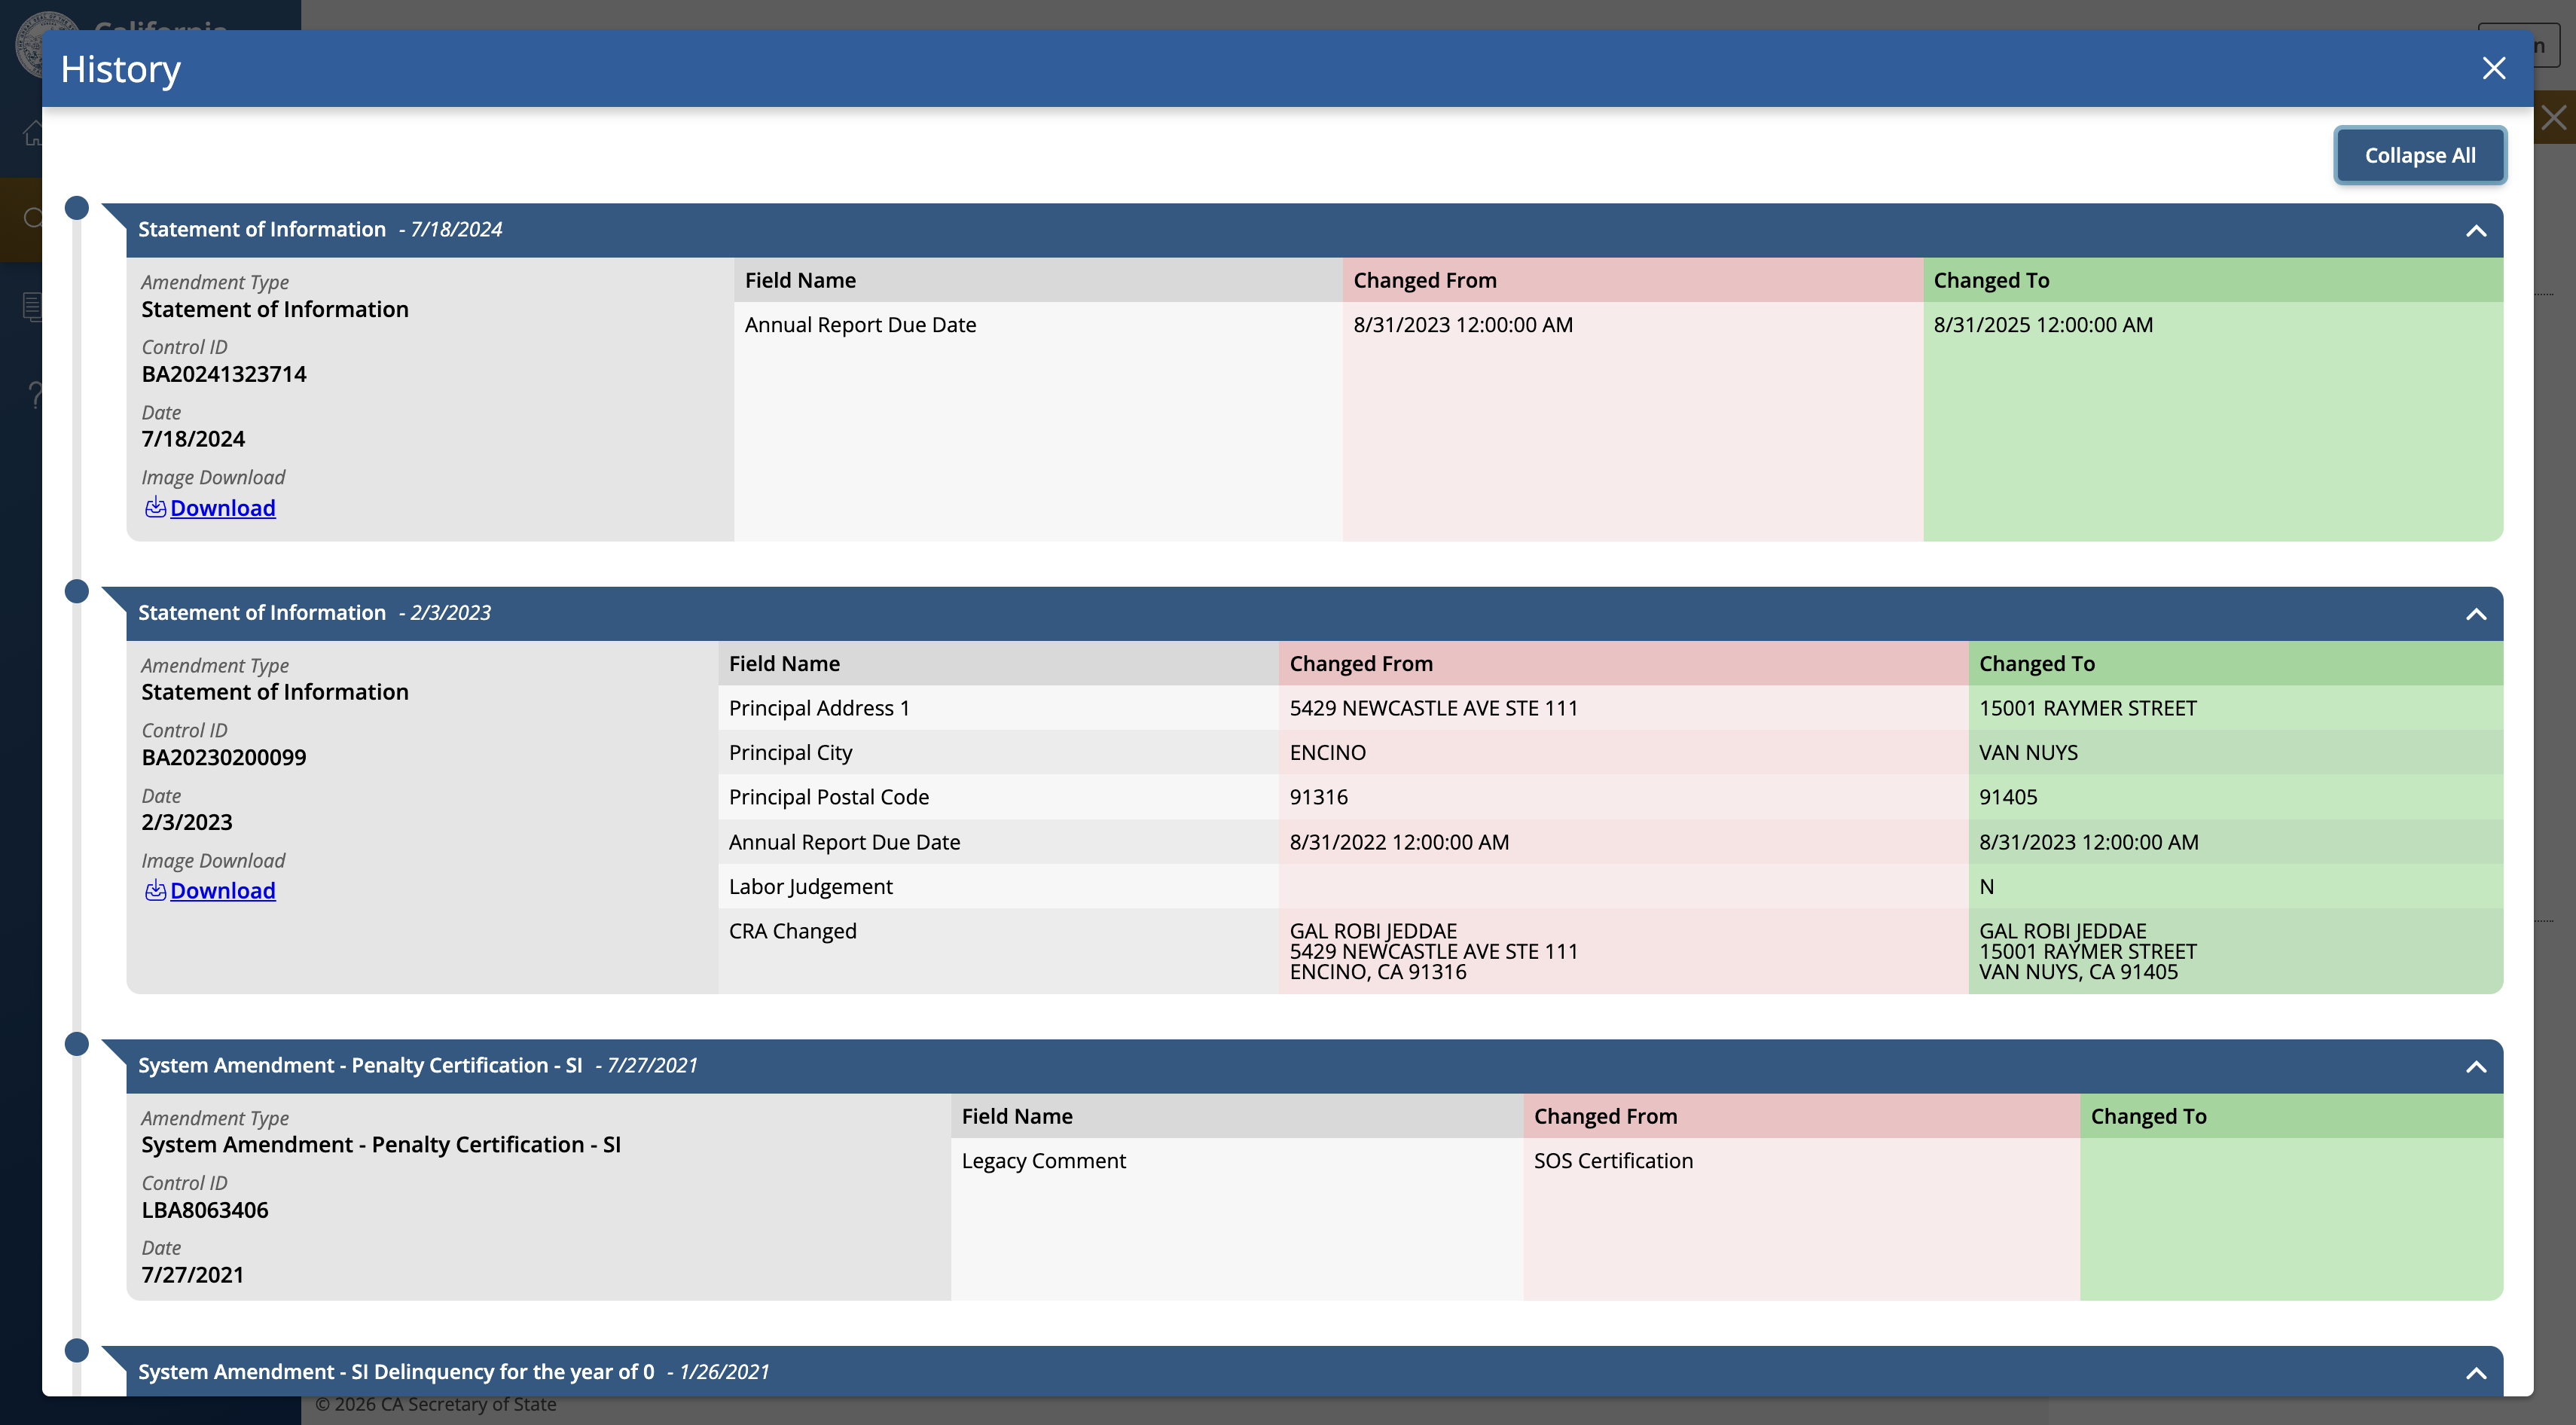Click the help question mark sidebar icon
This screenshot has width=2576, height=1425.
point(35,396)
